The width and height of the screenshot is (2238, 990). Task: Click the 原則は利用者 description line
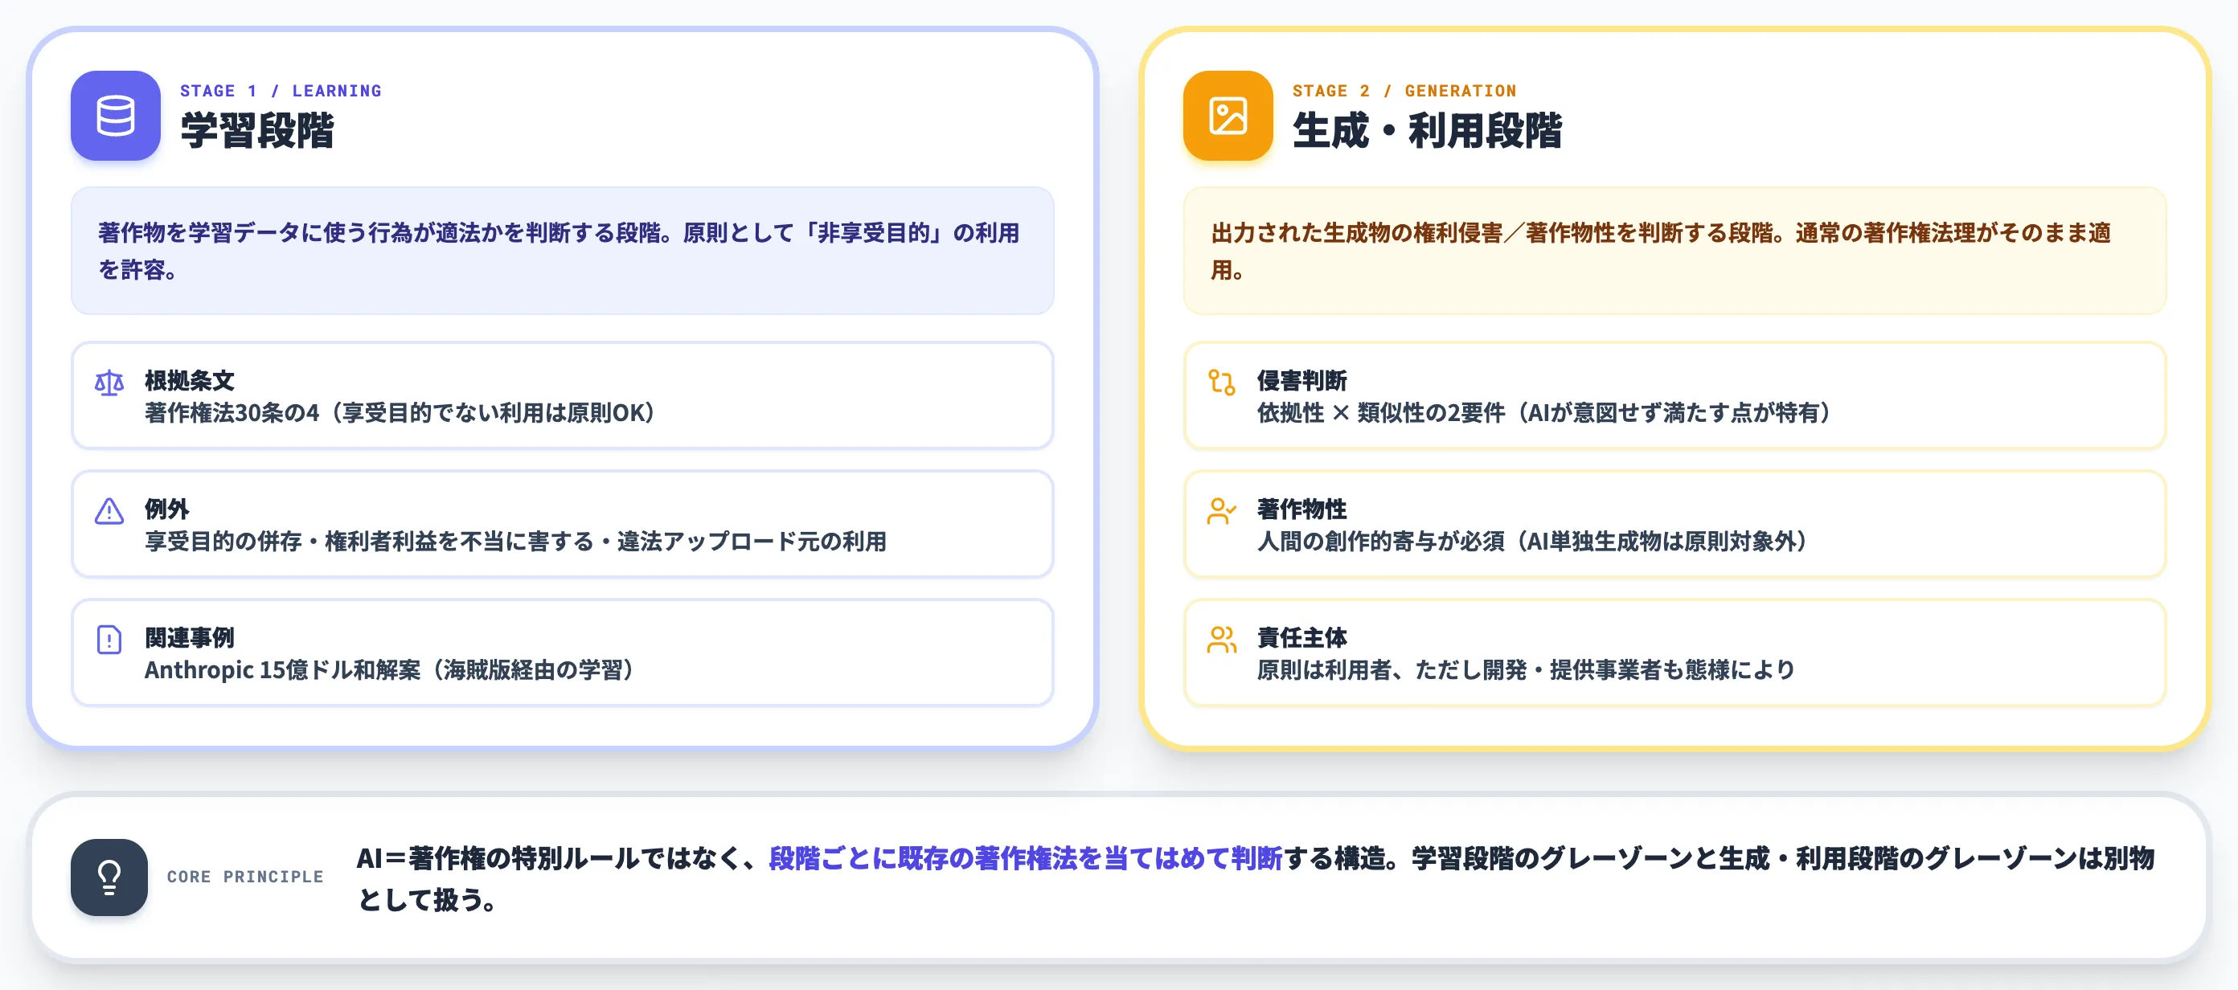1527,669
